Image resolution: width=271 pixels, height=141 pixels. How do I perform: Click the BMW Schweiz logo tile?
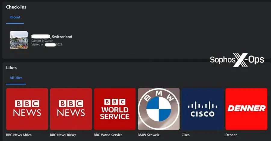coord(159,109)
